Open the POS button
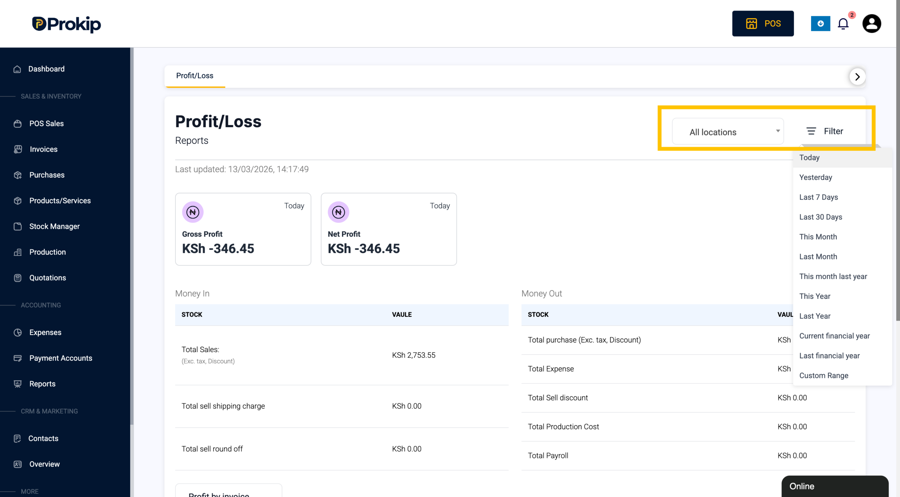 pos(763,24)
